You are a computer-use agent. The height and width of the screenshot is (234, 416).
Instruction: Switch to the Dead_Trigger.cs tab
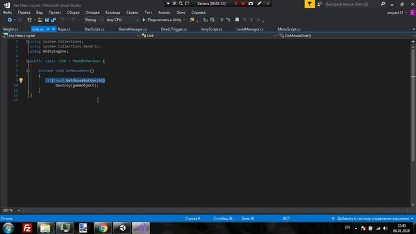click(x=174, y=29)
